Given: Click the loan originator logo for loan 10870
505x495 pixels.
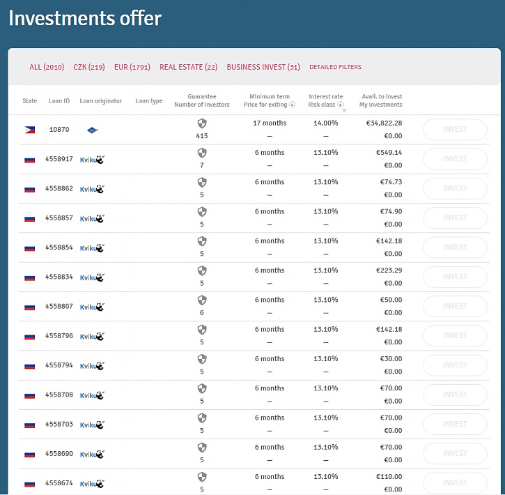Looking at the screenshot, I should point(93,130).
